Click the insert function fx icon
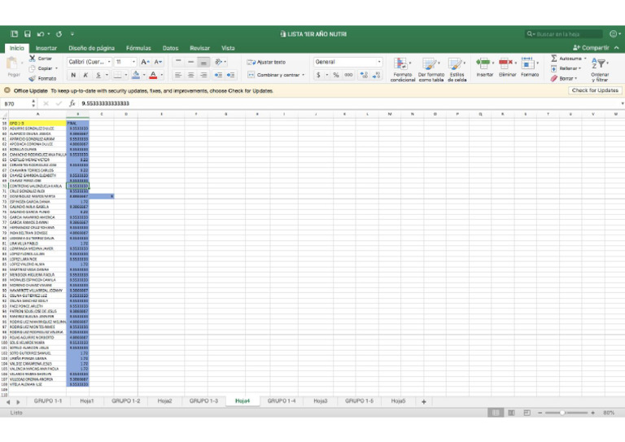 (x=72, y=104)
